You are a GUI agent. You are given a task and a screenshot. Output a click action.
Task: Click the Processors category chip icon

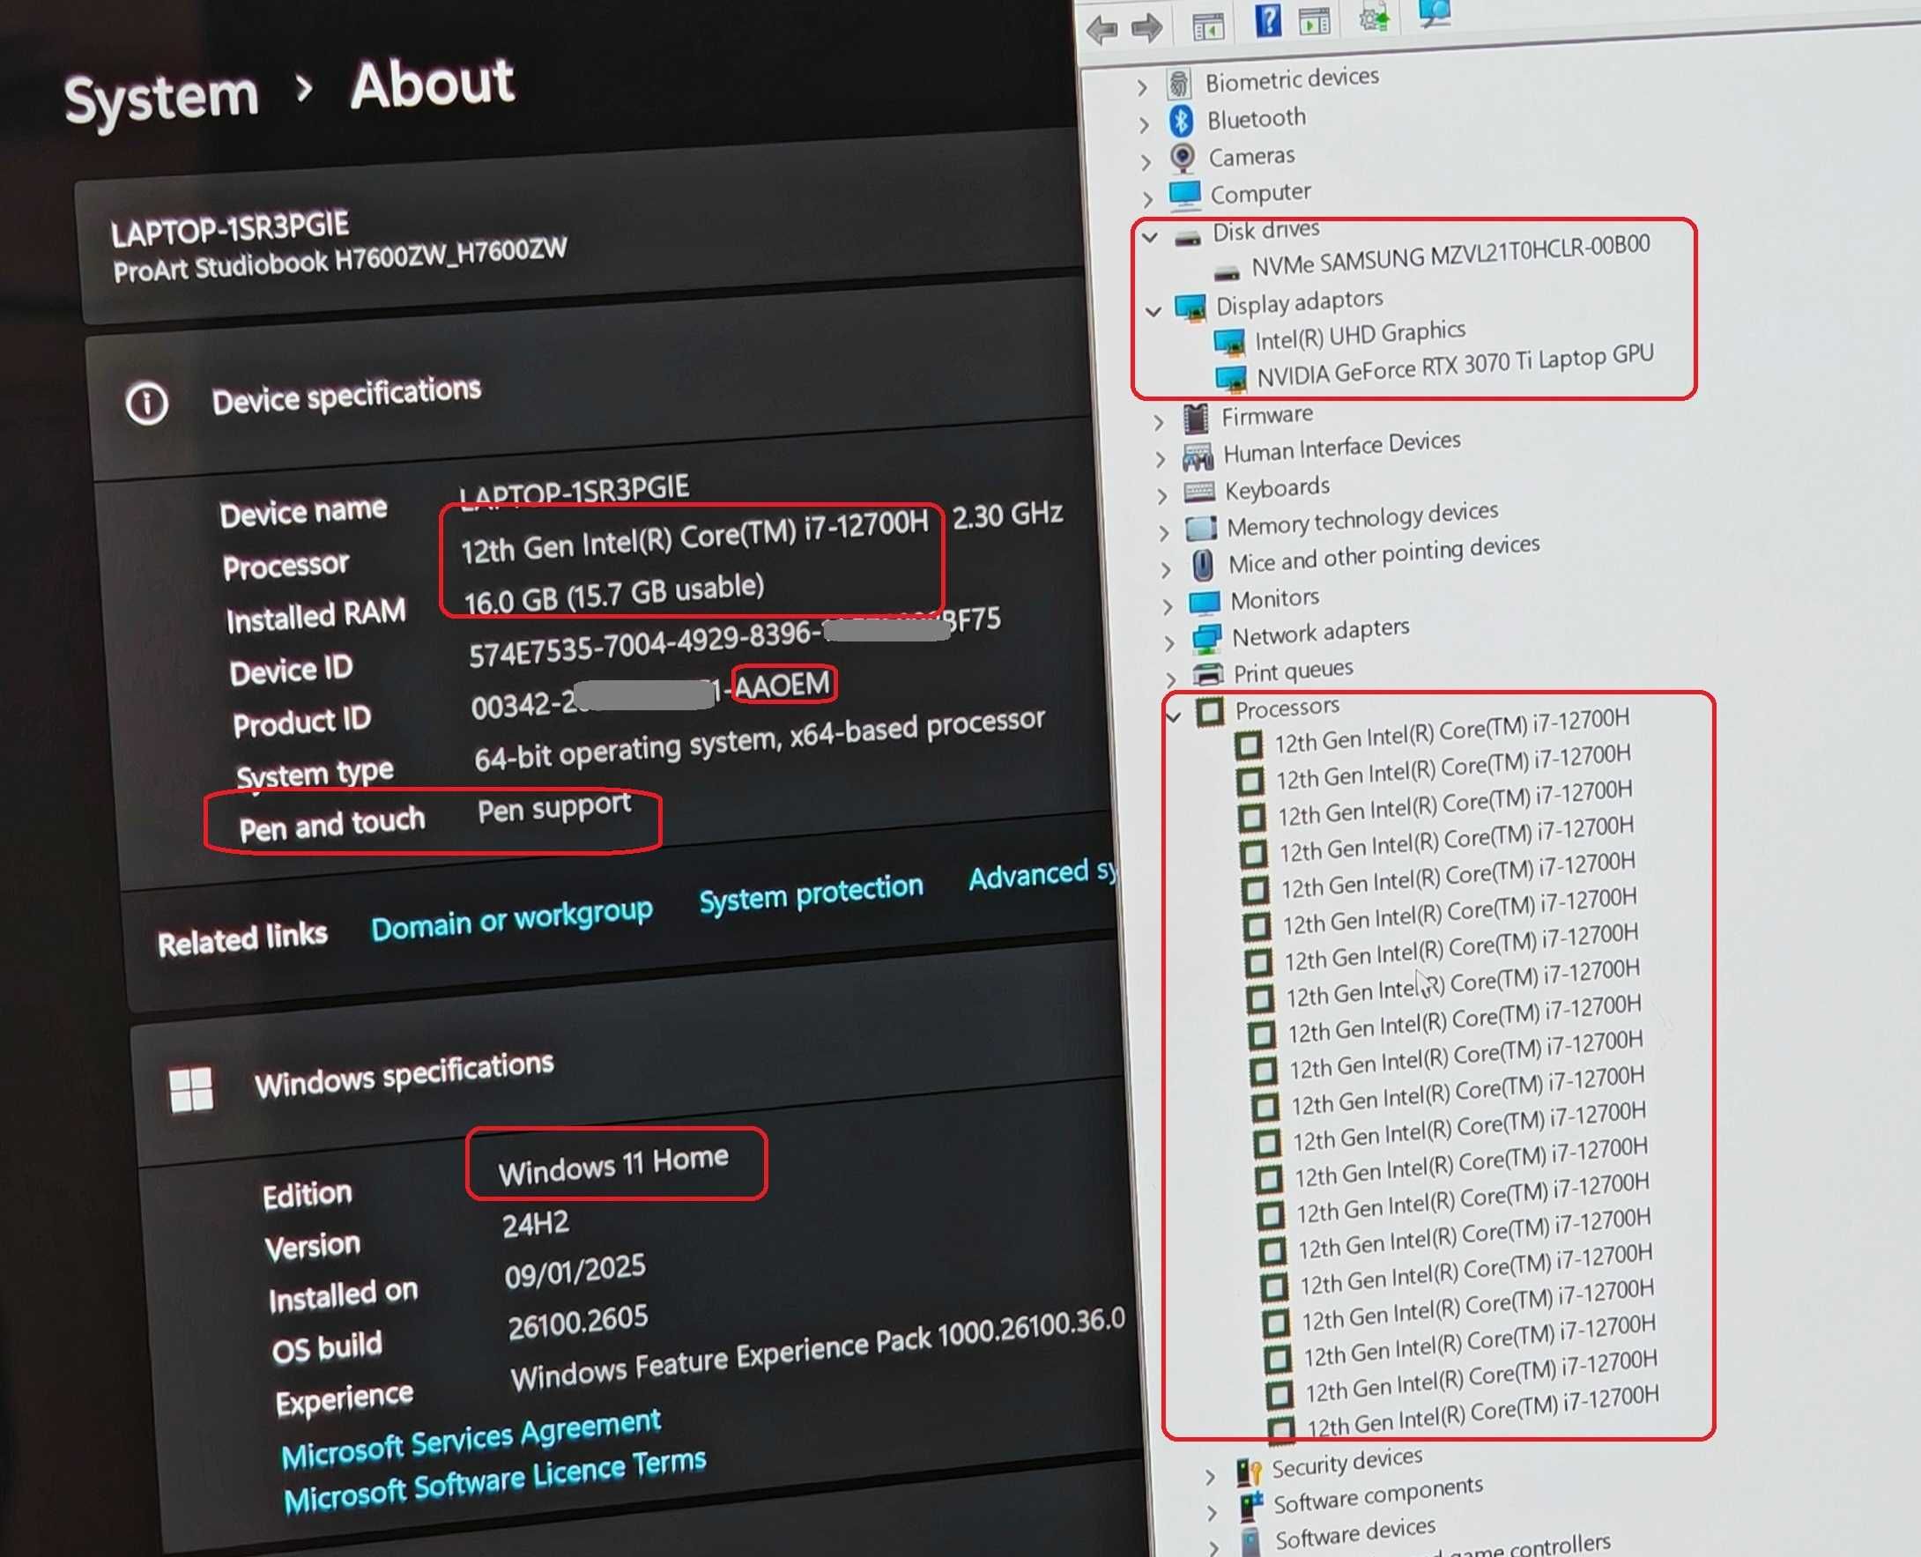tap(1210, 711)
